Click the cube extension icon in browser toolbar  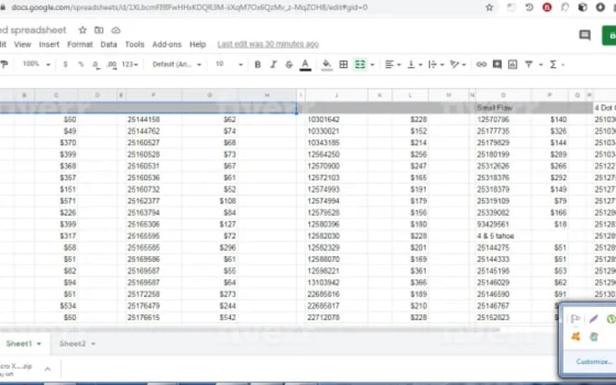pyautogui.click(x=582, y=7)
